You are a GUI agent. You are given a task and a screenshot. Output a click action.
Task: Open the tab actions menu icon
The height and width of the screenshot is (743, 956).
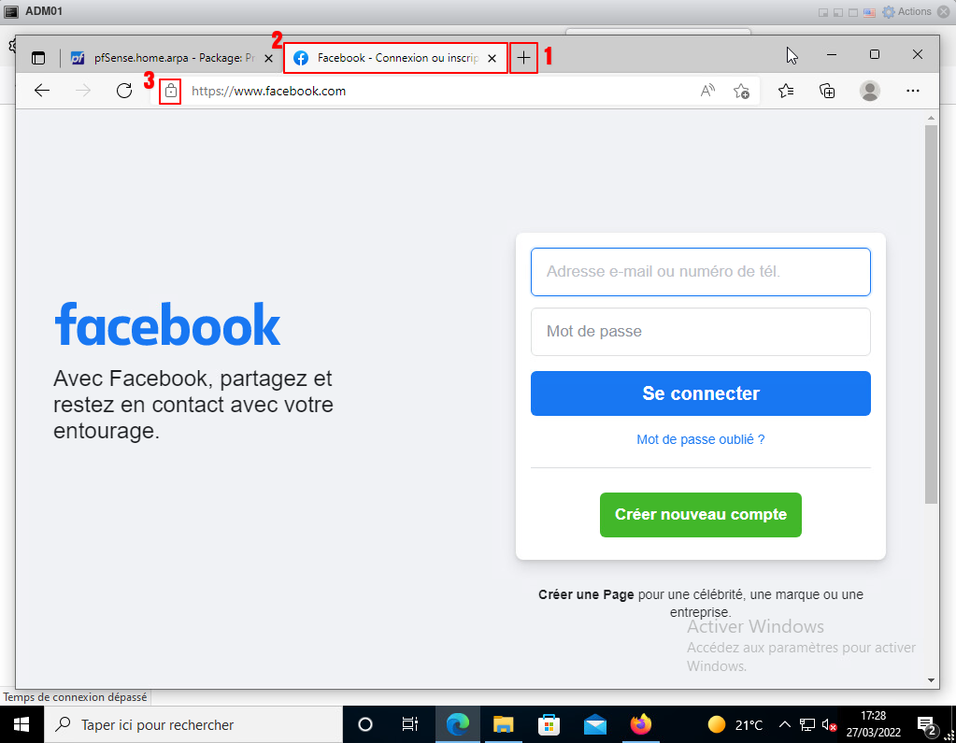[38, 58]
